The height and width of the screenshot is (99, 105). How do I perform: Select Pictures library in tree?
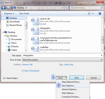(x=13, y=46)
